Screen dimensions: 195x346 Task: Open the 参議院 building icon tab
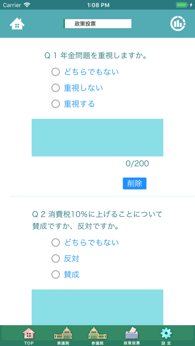click(x=97, y=336)
